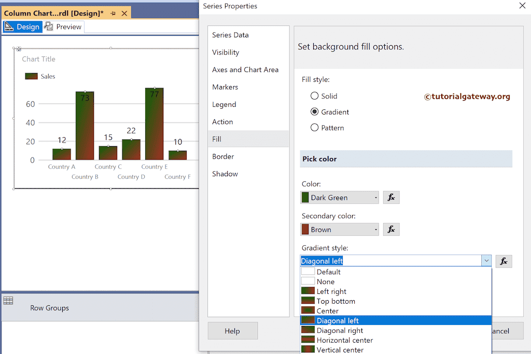Select the Pattern fill style option

pos(315,128)
